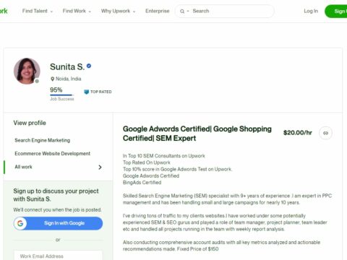
Task: Open the Find Talent dropdown menu
Action: click(x=38, y=11)
